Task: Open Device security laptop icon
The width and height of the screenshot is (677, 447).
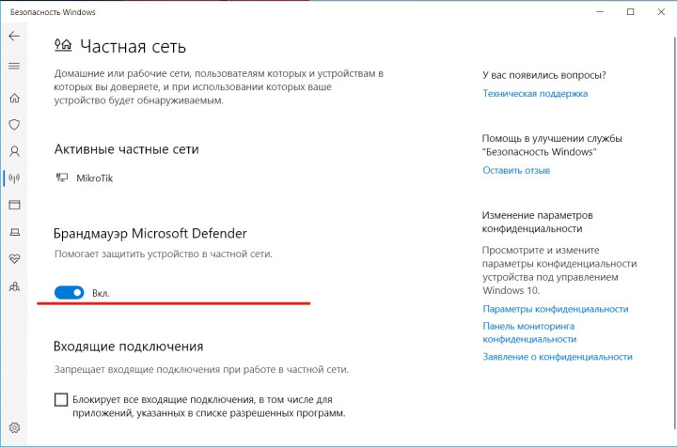Action: coord(14,232)
